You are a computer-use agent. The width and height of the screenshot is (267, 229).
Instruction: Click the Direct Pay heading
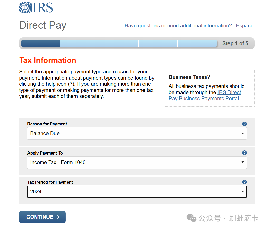pyautogui.click(x=43, y=25)
